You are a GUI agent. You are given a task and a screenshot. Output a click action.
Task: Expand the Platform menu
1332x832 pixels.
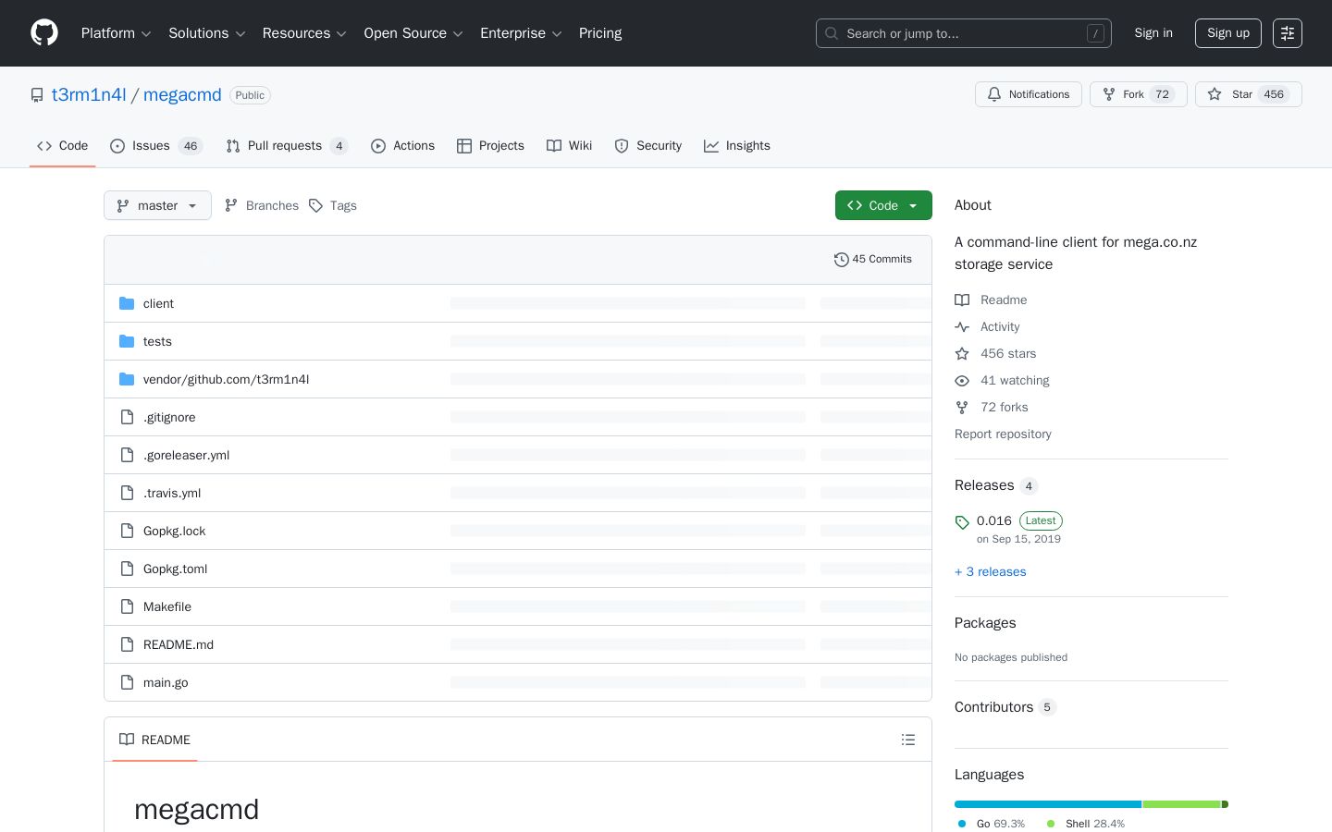click(117, 33)
